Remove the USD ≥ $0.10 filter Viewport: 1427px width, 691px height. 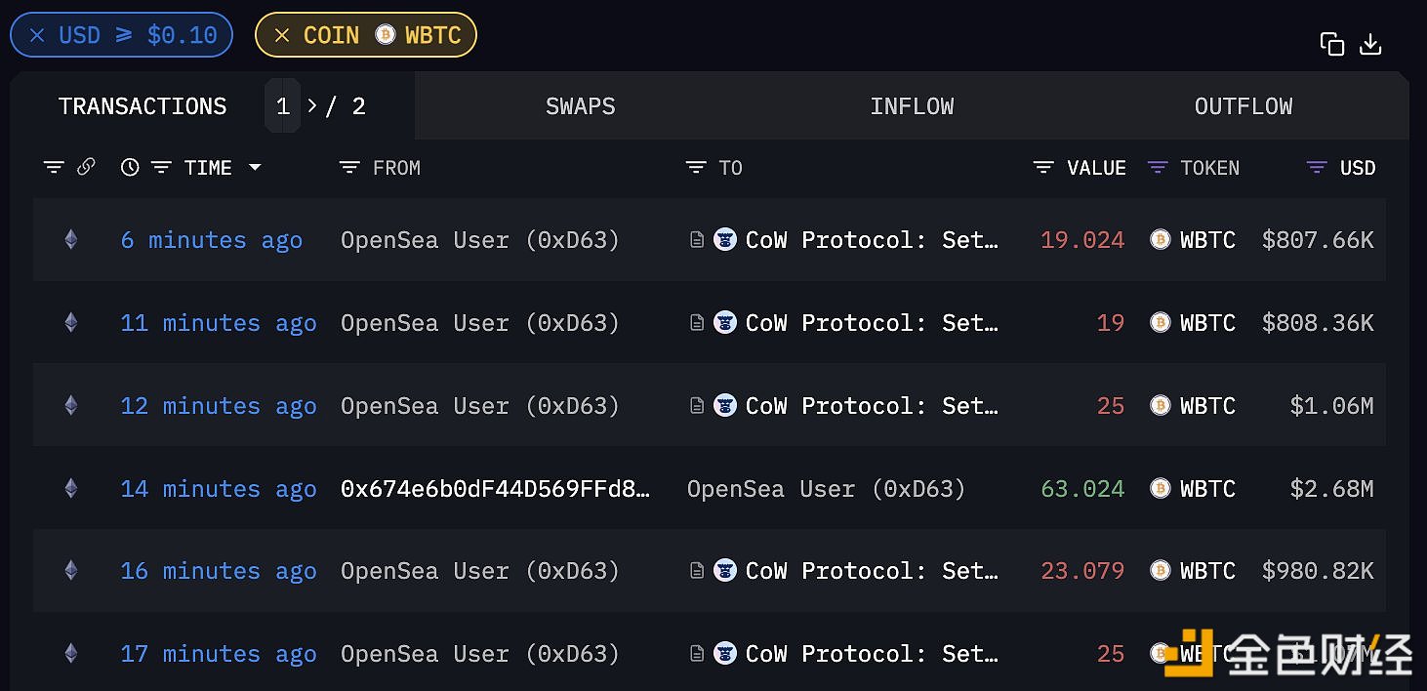pyautogui.click(x=37, y=35)
